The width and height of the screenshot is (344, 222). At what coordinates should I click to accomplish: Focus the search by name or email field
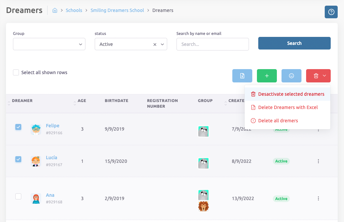click(212, 44)
